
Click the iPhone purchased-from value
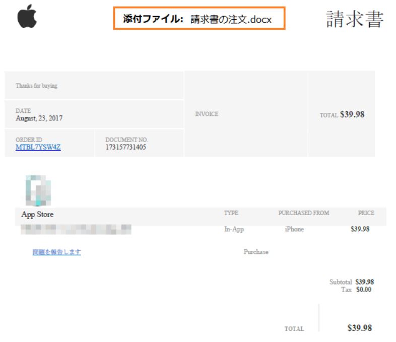coord(294,229)
